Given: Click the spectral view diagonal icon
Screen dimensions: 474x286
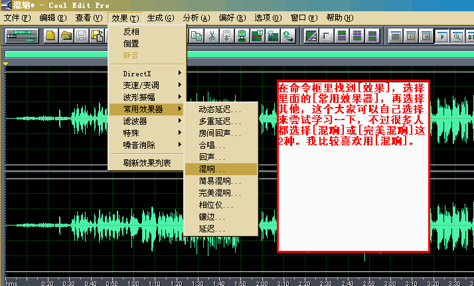Looking at the screenshot, I should coord(311,36).
